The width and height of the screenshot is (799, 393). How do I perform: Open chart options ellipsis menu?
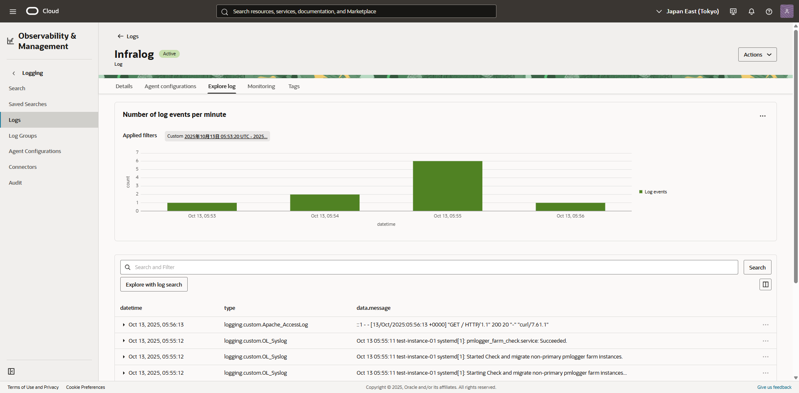pyautogui.click(x=762, y=116)
